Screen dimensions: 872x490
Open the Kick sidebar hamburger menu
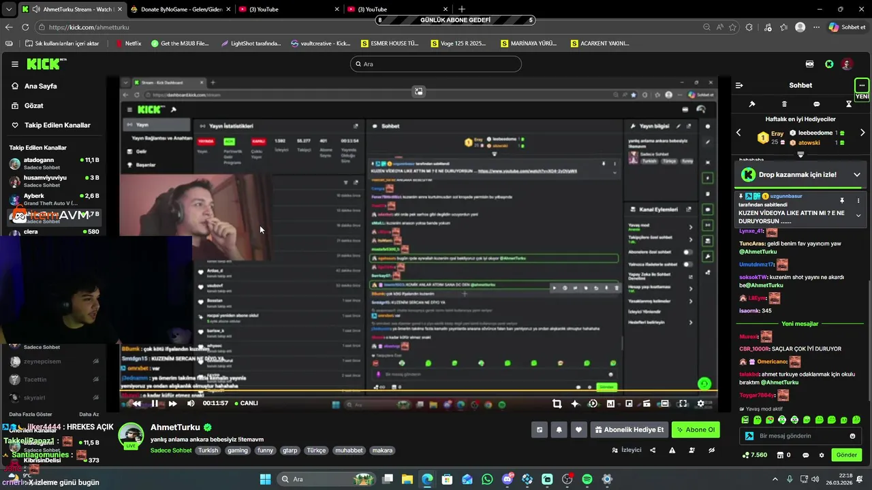coord(14,64)
